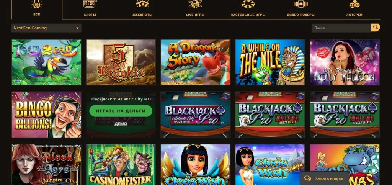Select the poker chip table games icon

(248, 4)
